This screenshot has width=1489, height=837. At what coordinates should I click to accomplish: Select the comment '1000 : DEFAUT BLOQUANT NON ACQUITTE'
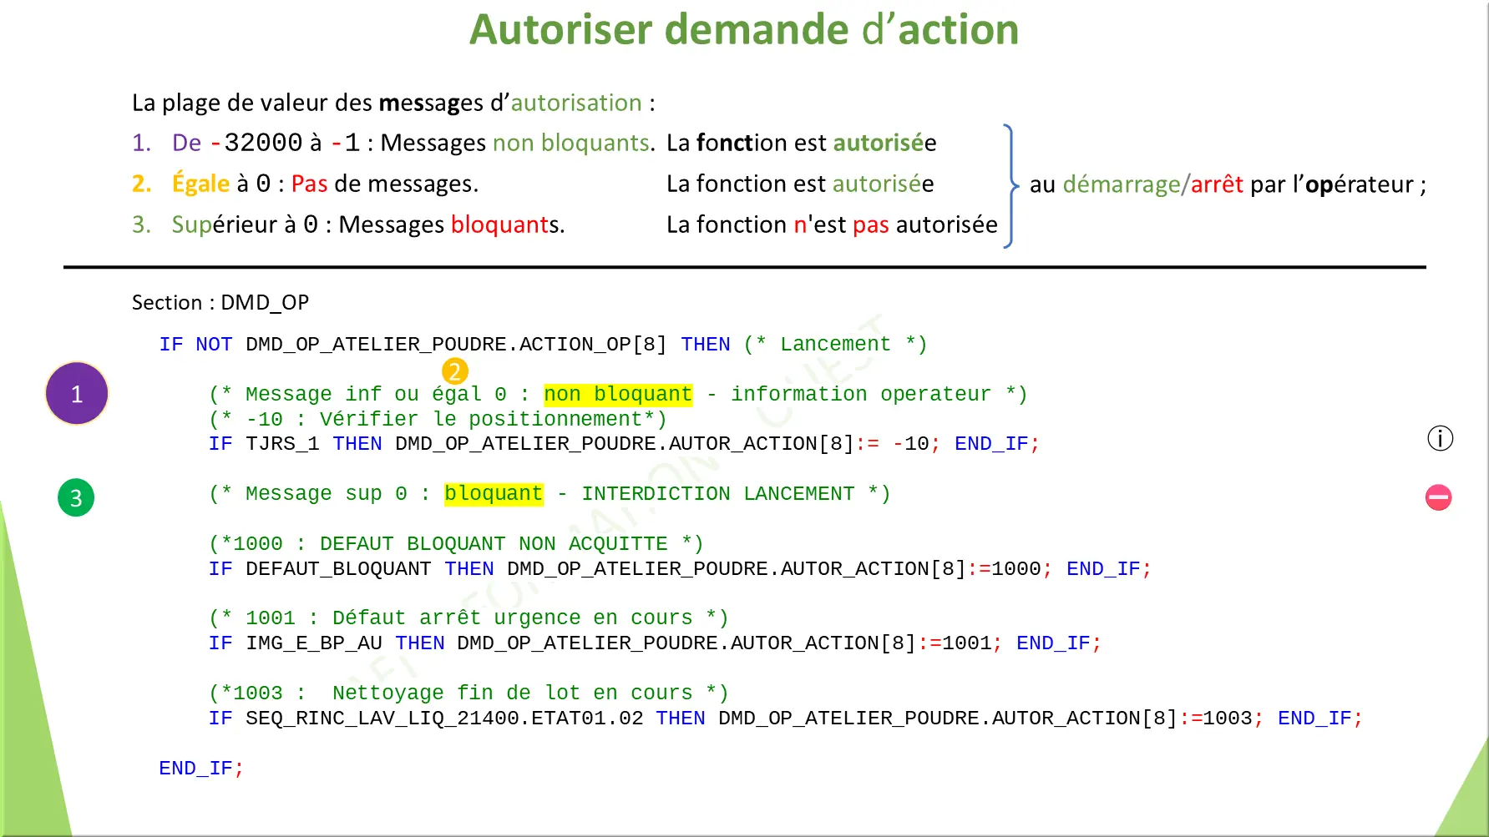click(455, 543)
